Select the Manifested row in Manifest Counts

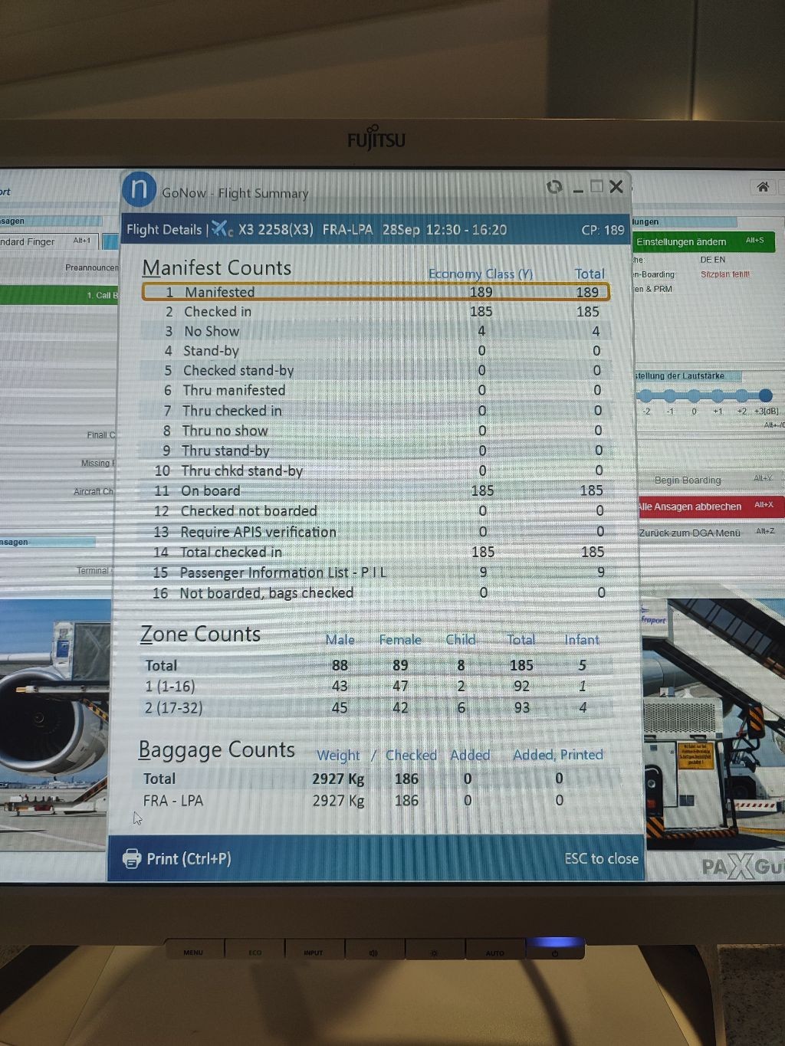375,292
